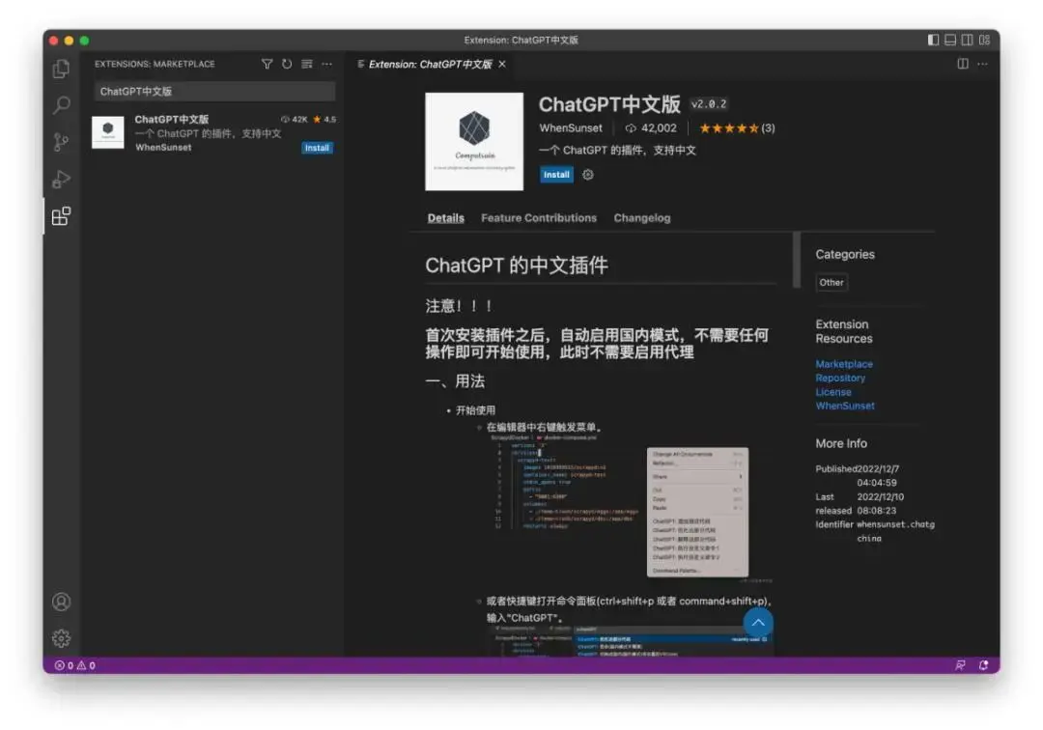Open editor more actions ellipsis

(x=982, y=64)
